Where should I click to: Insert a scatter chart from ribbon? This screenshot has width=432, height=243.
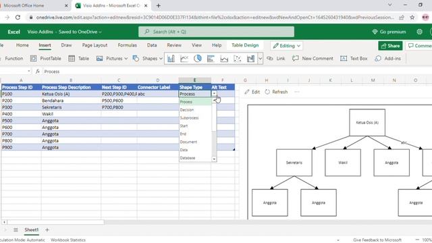(x=238, y=59)
